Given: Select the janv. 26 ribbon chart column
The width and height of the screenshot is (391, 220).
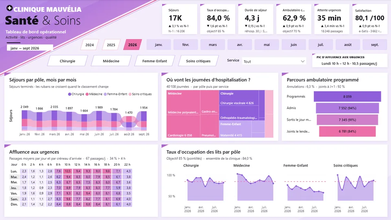Looking at the screenshot, I should pyautogui.click(x=24, y=121).
